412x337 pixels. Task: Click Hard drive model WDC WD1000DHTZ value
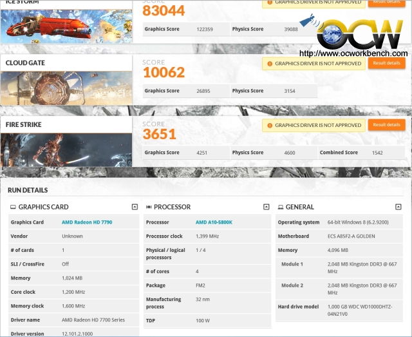click(360, 311)
